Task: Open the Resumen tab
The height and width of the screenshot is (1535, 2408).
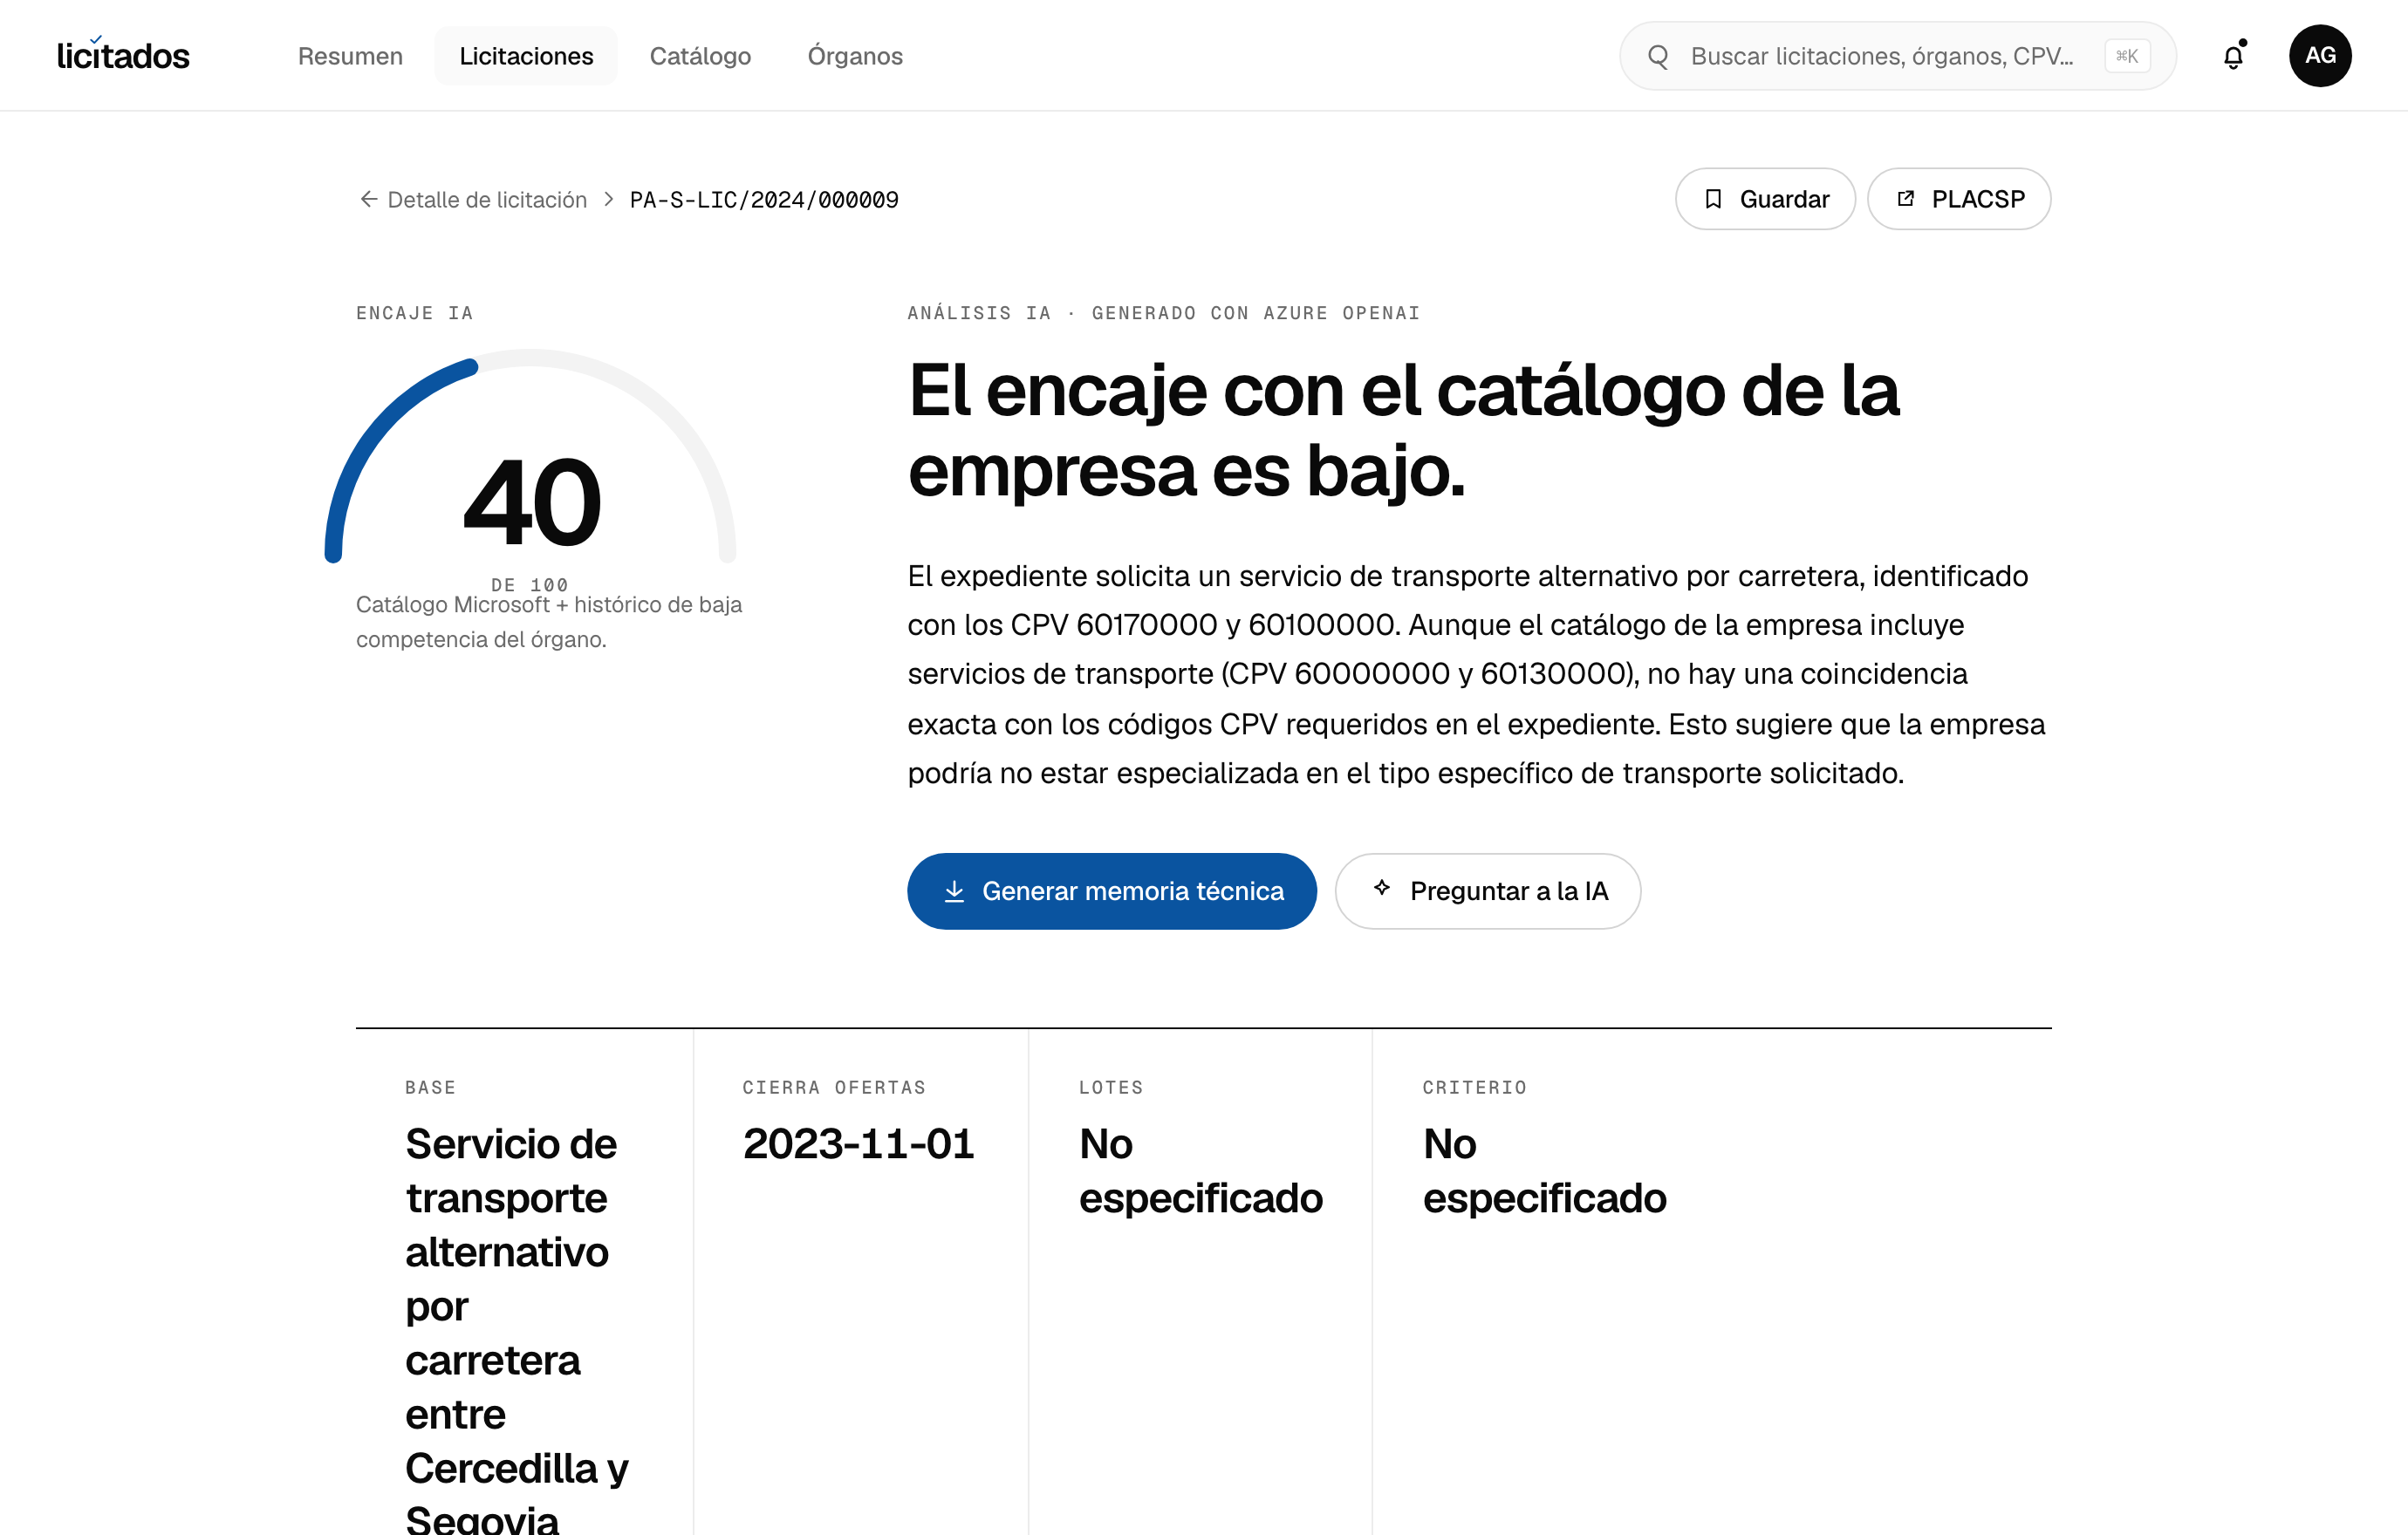Action: click(350, 56)
